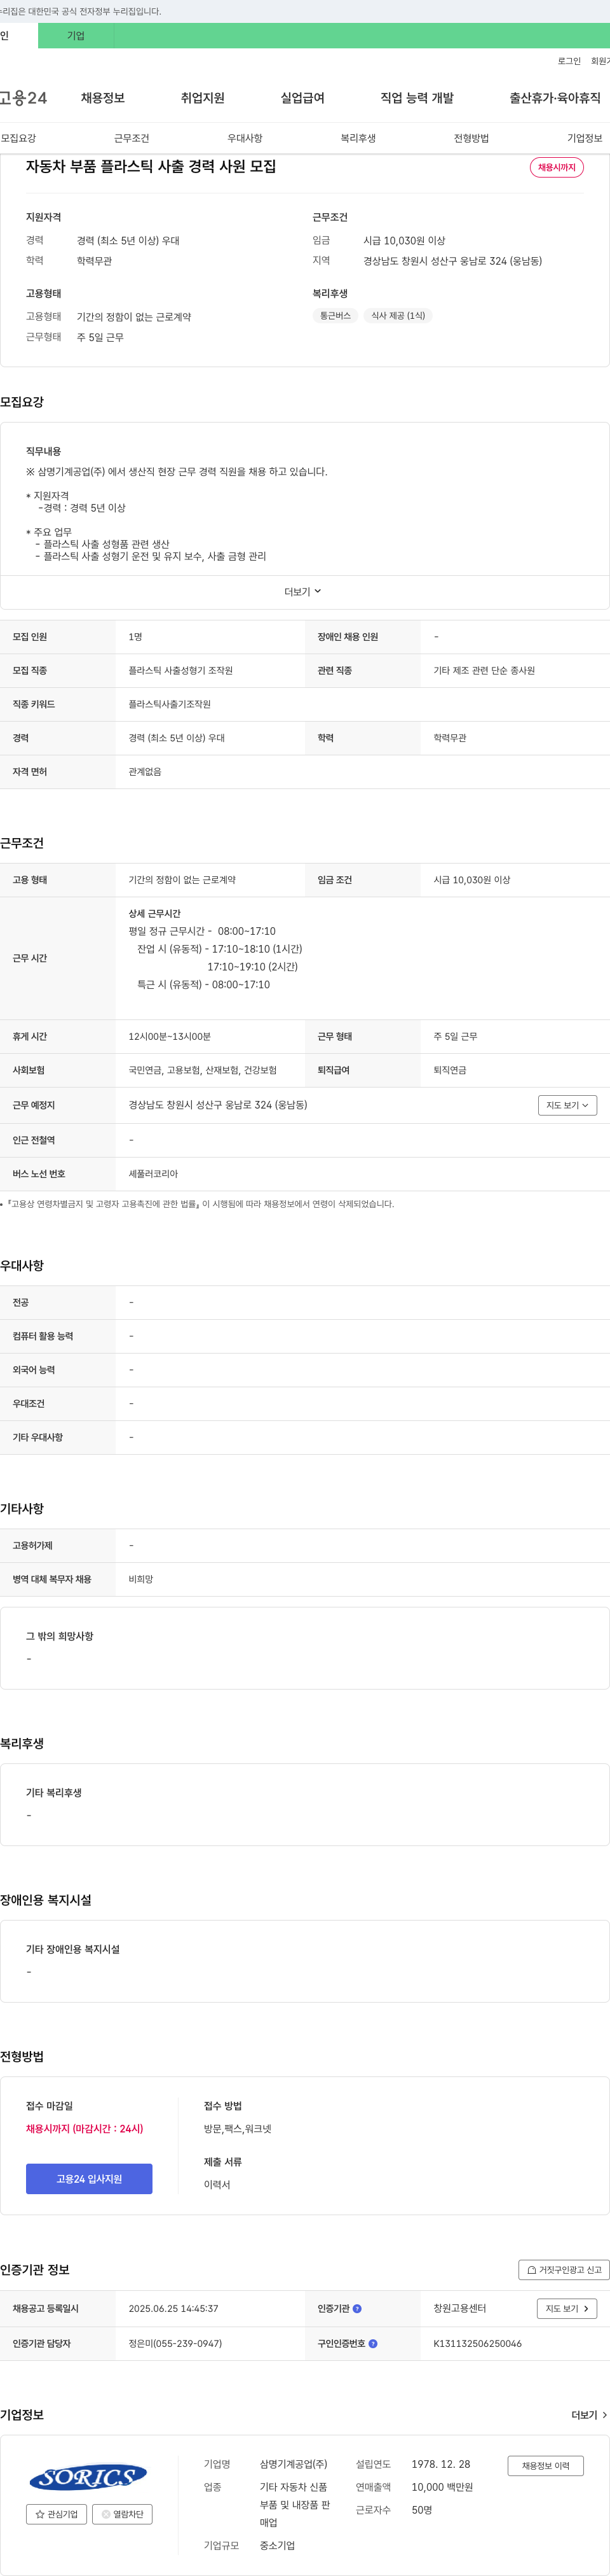The width and height of the screenshot is (610, 2576).
Task: Report false ad via 거짓구인광고 신고
Action: point(564,2270)
